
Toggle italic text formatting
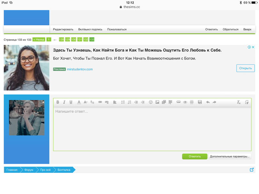tap(64, 102)
